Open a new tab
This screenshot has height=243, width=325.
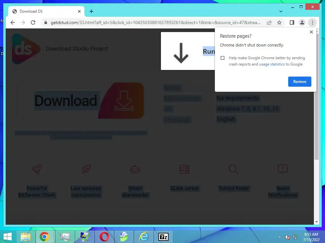click(x=91, y=11)
